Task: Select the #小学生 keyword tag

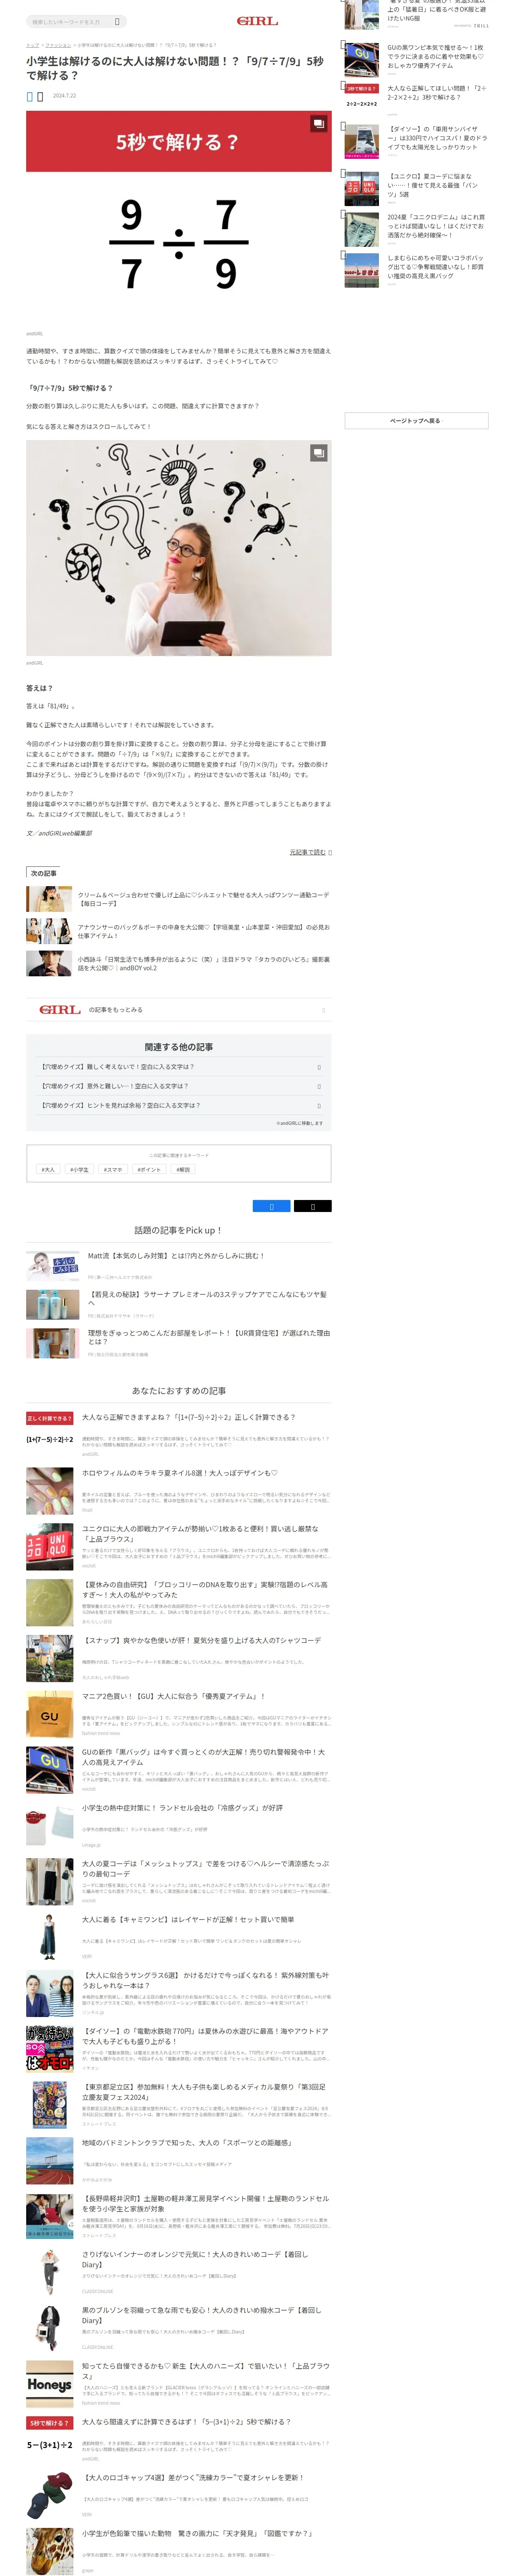Action: coord(79,1169)
